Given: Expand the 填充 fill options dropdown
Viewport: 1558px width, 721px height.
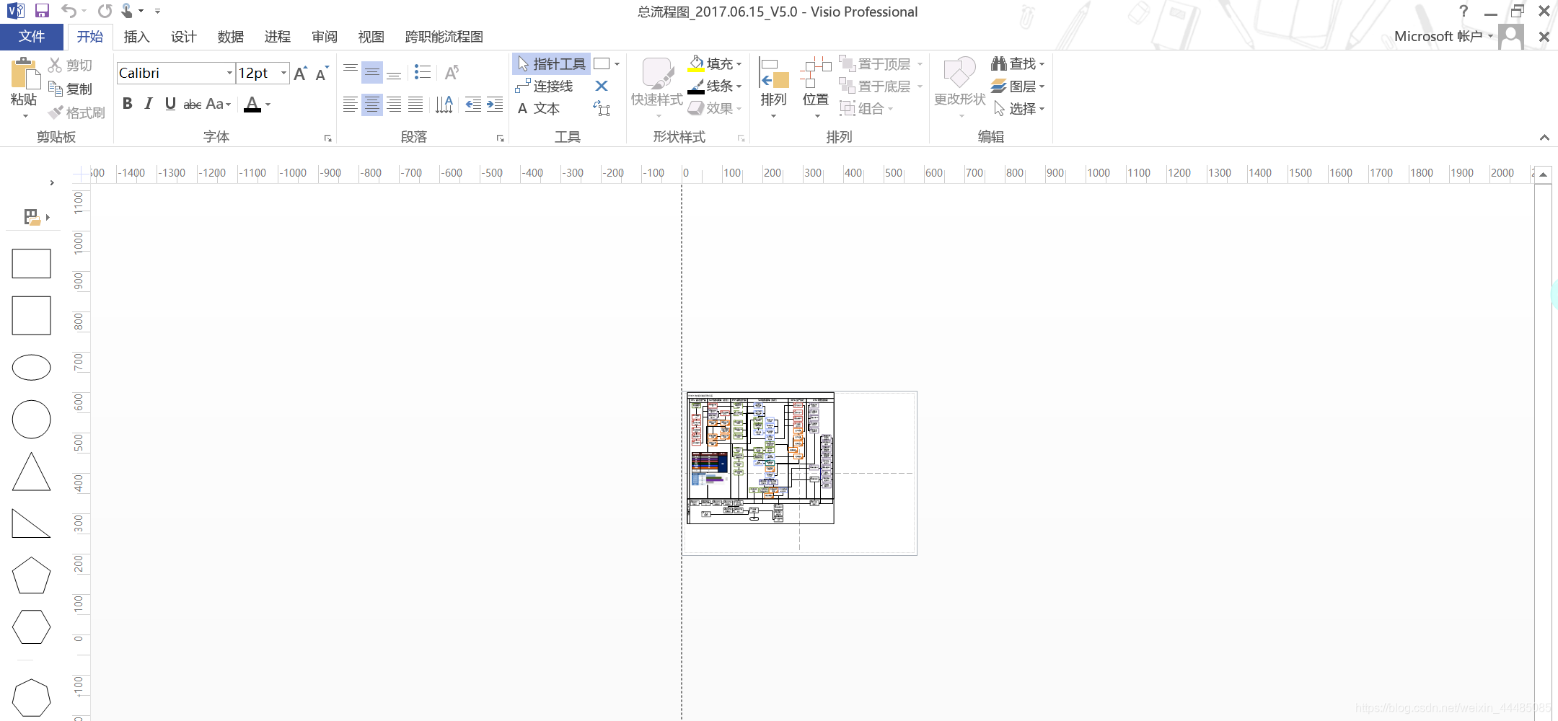Looking at the screenshot, I should click(739, 63).
